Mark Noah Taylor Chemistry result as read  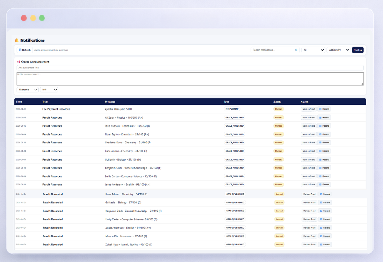308,134
